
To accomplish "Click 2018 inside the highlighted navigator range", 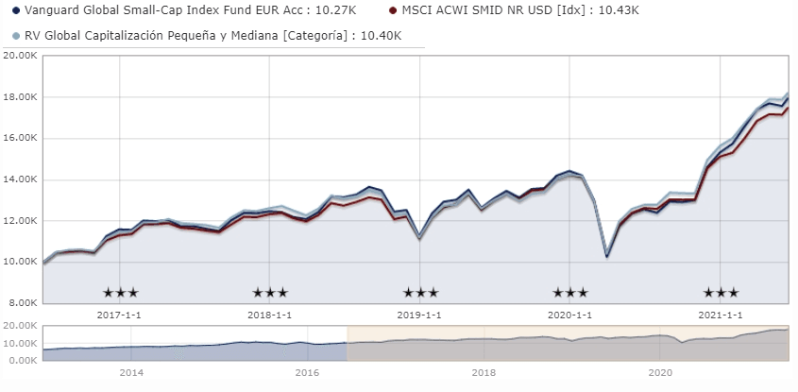I will (x=484, y=373).
